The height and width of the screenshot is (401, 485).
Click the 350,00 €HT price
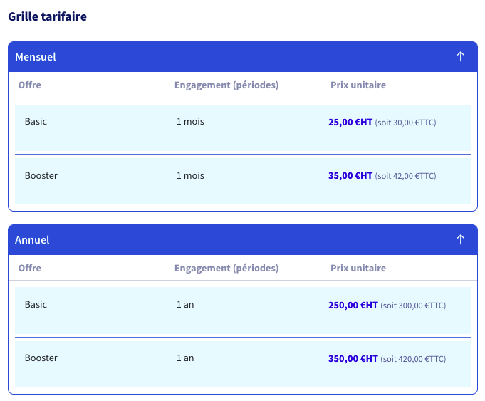353,358
